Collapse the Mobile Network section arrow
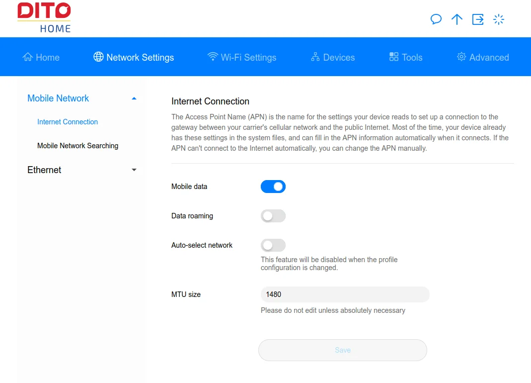The height and width of the screenshot is (383, 531). tap(134, 98)
